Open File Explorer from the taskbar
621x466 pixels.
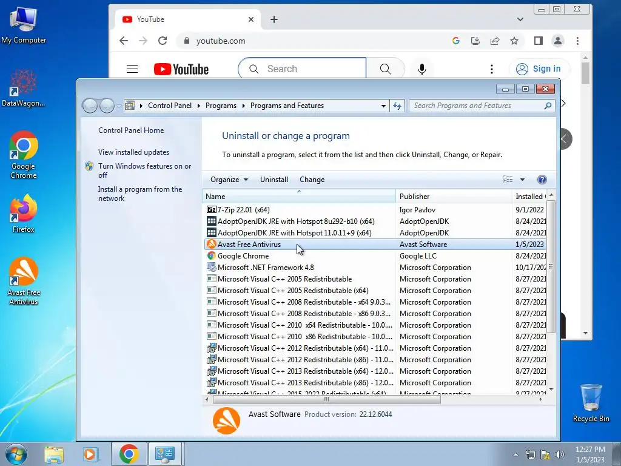[x=54, y=454]
